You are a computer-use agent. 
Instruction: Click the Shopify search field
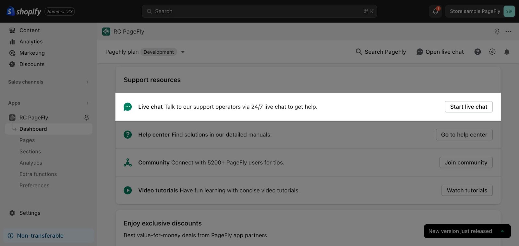point(259,11)
